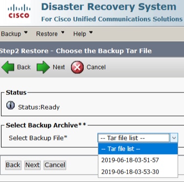Click the Cisco logo

click(x=19, y=11)
